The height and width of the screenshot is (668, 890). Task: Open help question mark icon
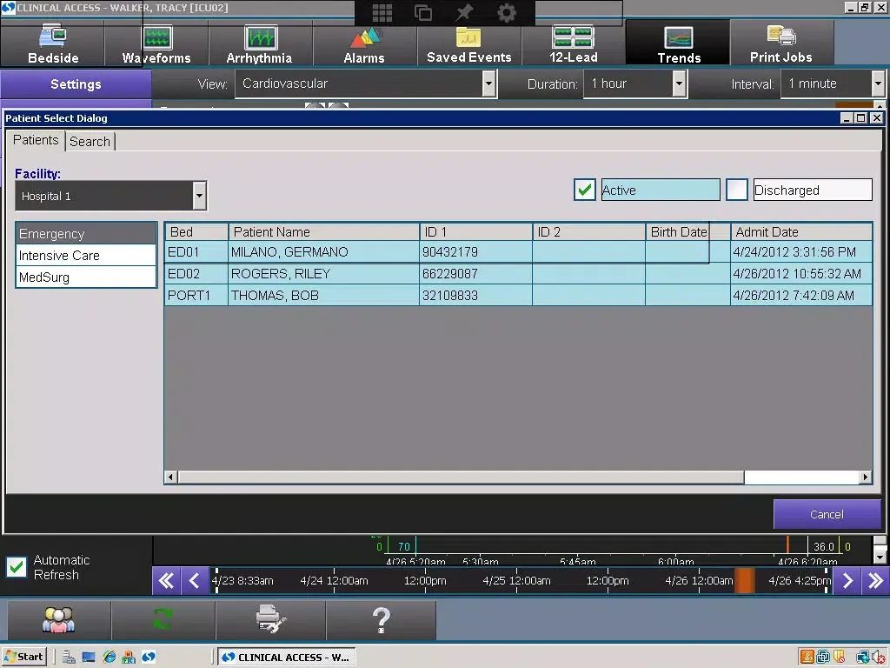[381, 620]
